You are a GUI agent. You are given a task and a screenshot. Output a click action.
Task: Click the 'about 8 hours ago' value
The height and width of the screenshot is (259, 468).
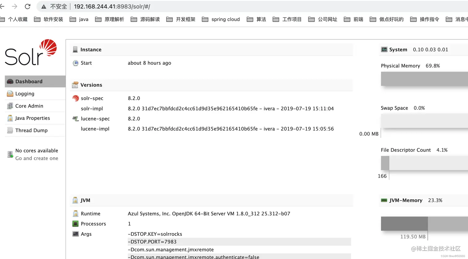[149, 63]
